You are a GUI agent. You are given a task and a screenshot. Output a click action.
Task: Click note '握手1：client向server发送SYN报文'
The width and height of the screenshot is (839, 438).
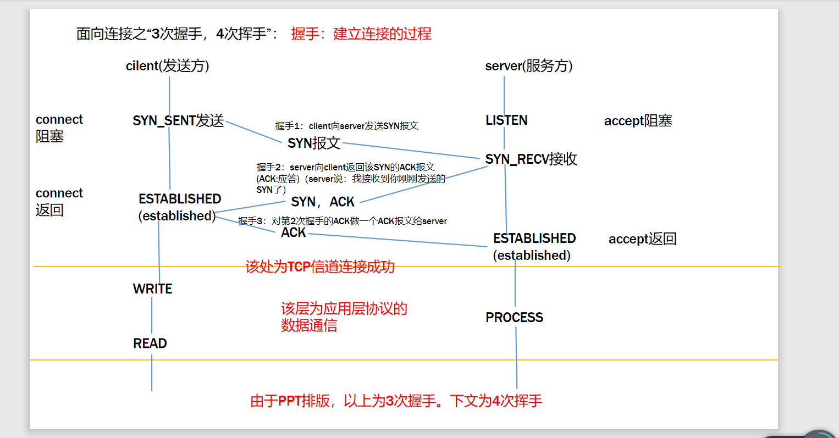click(347, 126)
